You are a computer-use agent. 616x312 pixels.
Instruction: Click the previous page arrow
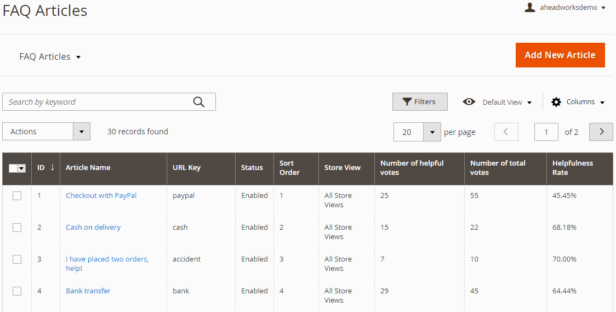506,132
